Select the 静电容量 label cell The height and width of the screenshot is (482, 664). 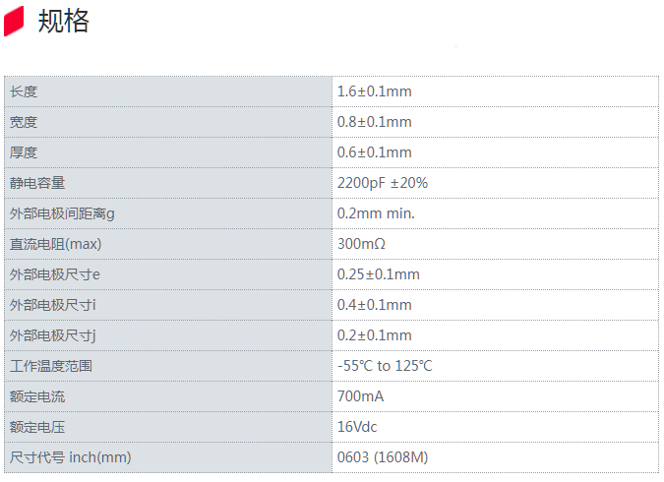tap(168, 183)
